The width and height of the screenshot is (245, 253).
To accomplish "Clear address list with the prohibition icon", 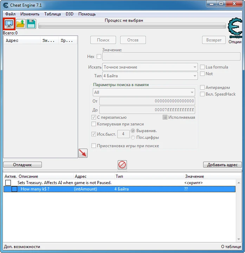I will pos(122,165).
